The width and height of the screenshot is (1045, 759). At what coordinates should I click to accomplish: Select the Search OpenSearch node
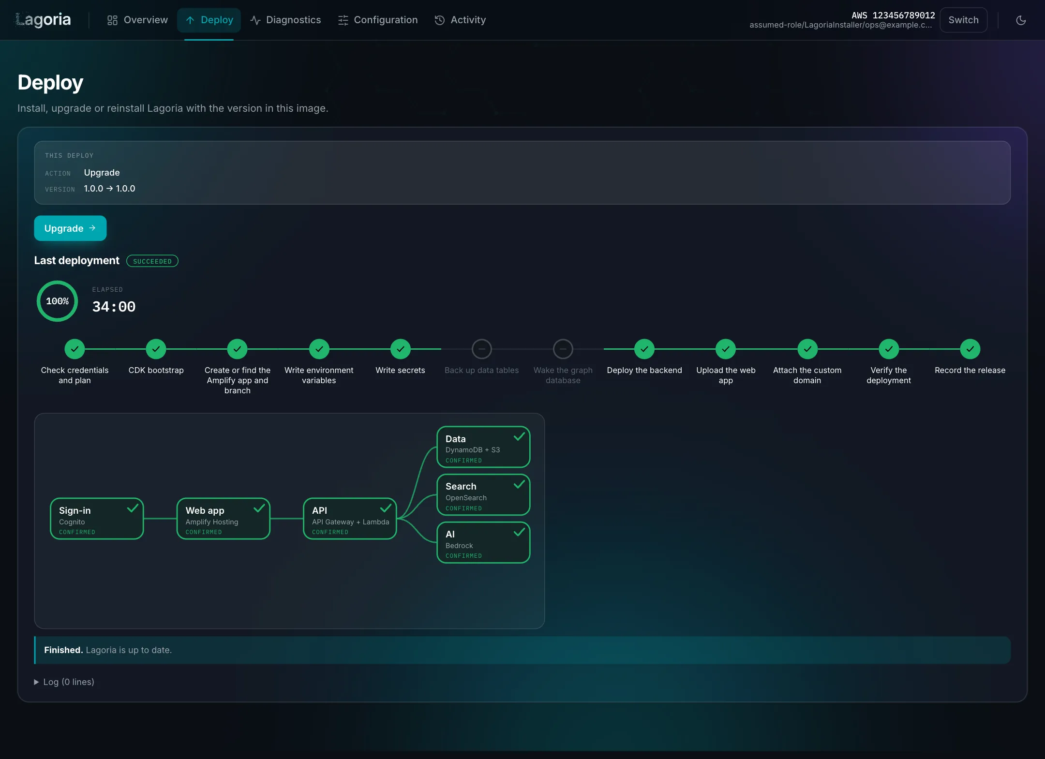pyautogui.click(x=483, y=495)
